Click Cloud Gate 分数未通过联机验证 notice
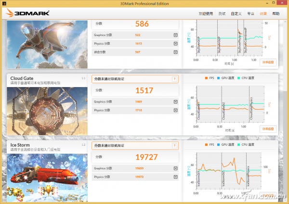 pyautogui.click(x=135, y=79)
